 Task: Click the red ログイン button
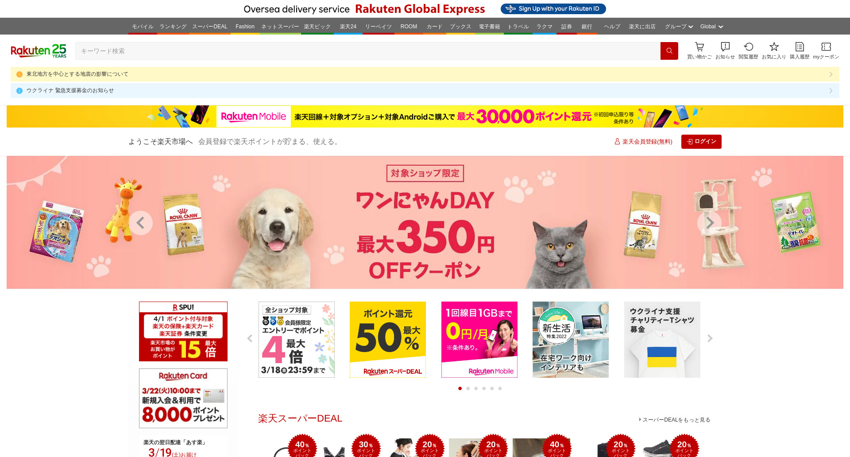click(701, 142)
